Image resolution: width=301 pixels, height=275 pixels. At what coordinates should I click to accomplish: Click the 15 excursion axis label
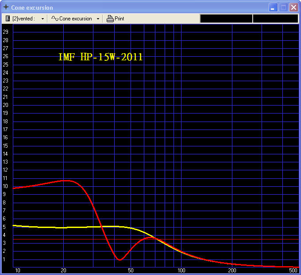click(6, 146)
